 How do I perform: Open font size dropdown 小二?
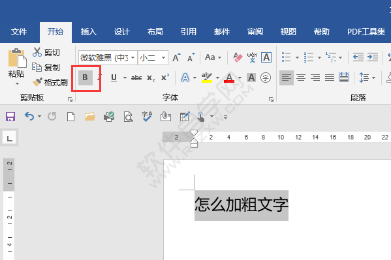click(x=163, y=58)
